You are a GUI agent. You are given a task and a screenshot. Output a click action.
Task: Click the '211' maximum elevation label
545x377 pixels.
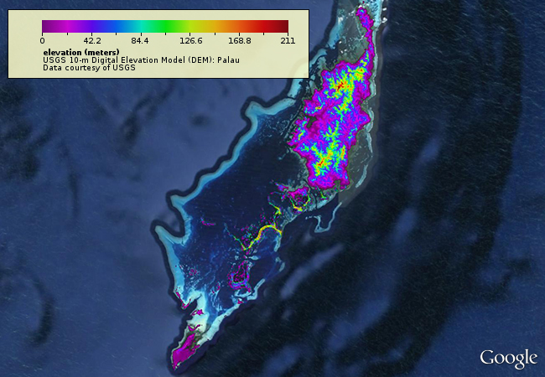tap(288, 41)
